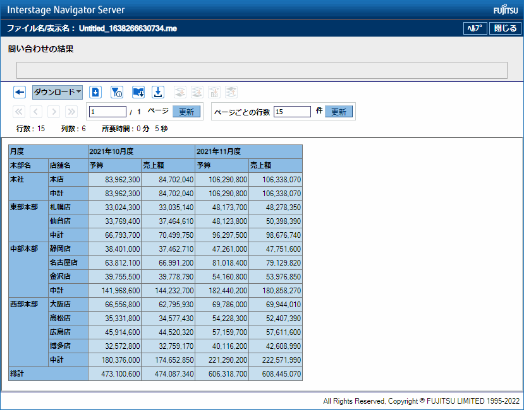
Task: Click the value 608,445,070
Action: tap(281, 374)
